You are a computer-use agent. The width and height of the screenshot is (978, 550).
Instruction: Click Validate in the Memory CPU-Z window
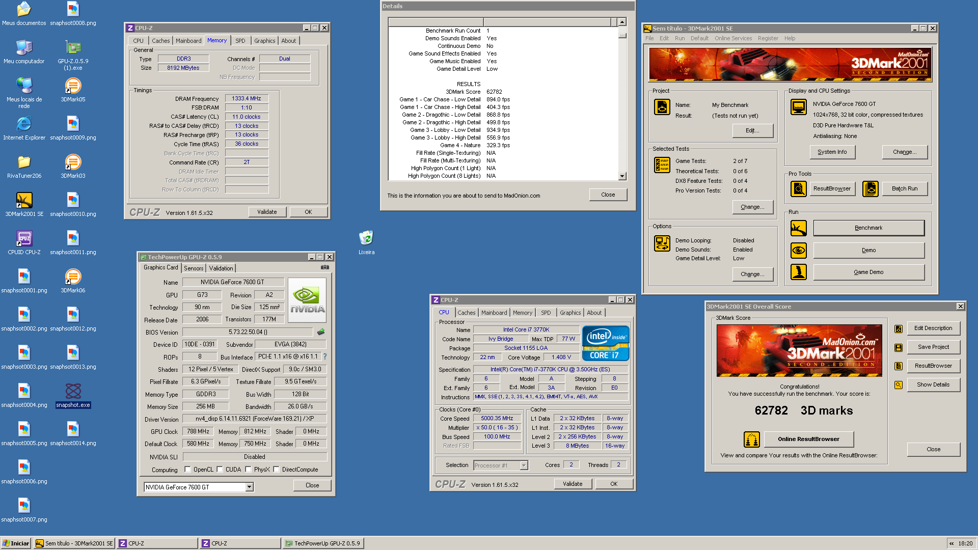click(267, 212)
